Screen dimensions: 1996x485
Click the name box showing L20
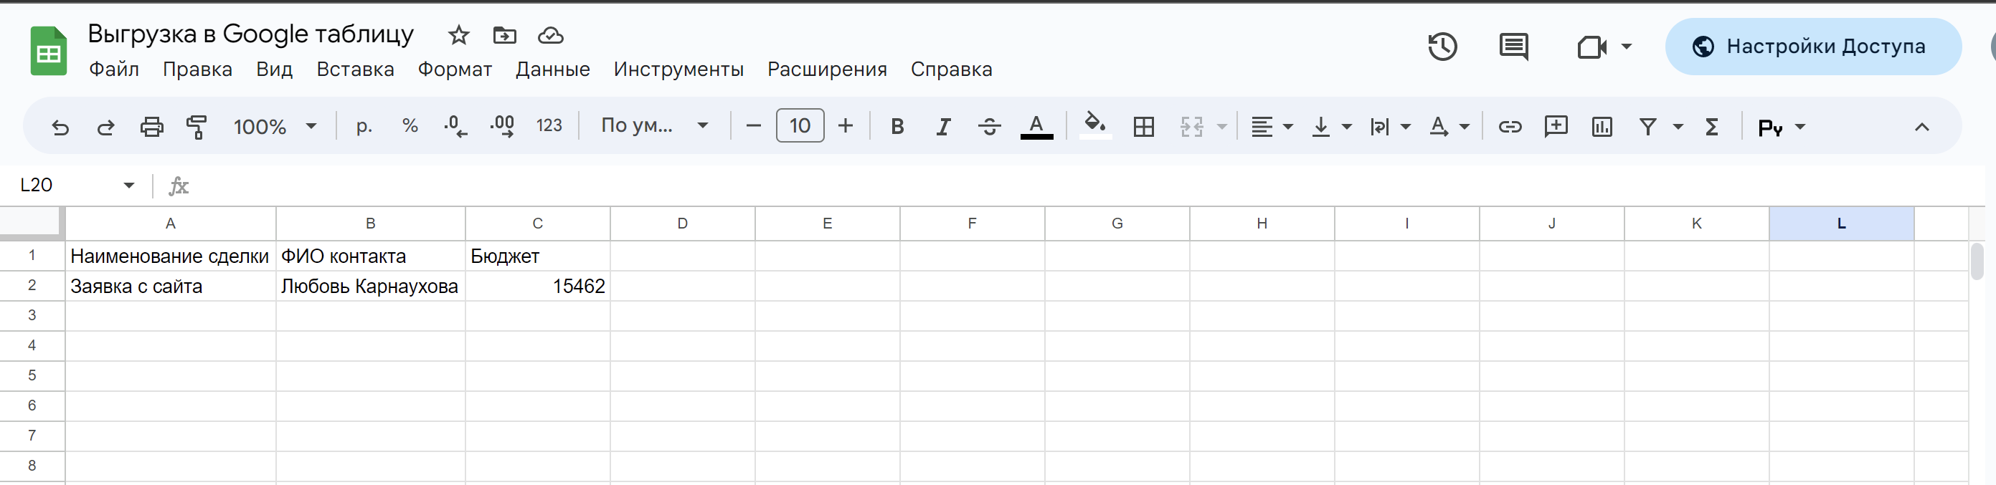(62, 185)
